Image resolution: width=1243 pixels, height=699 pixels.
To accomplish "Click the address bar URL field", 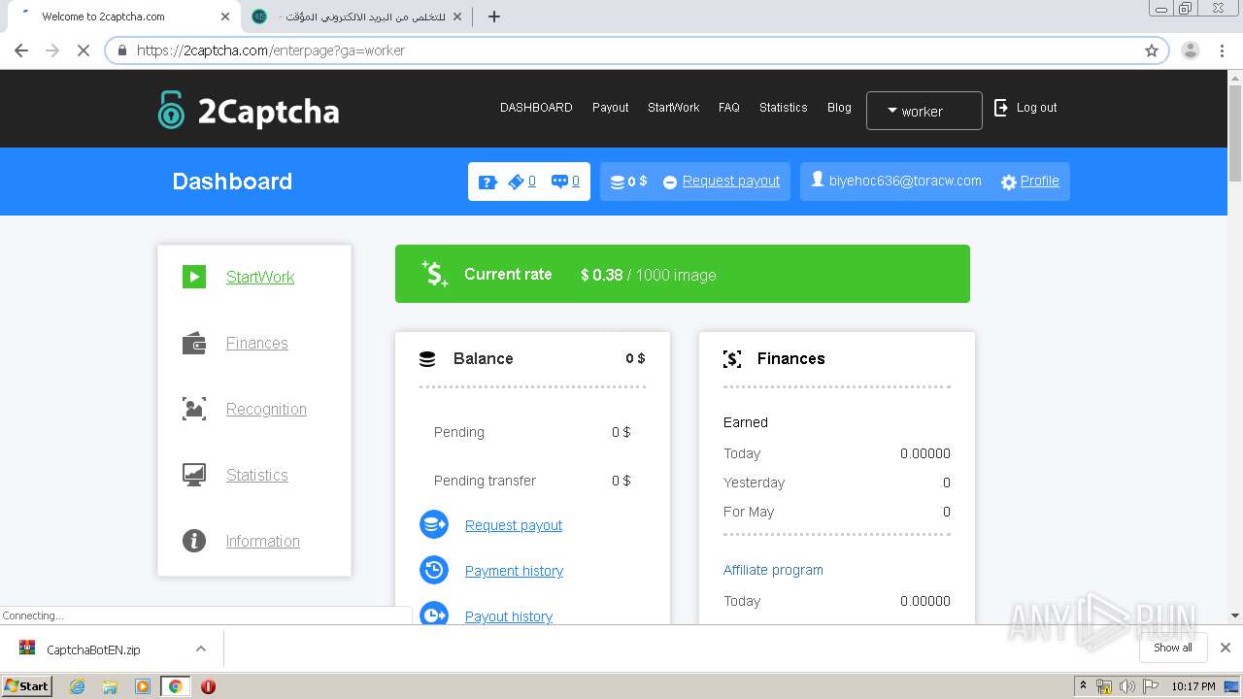I will coord(636,50).
